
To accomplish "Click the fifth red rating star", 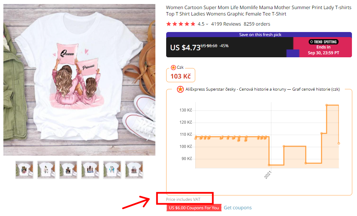I will click(192, 24).
